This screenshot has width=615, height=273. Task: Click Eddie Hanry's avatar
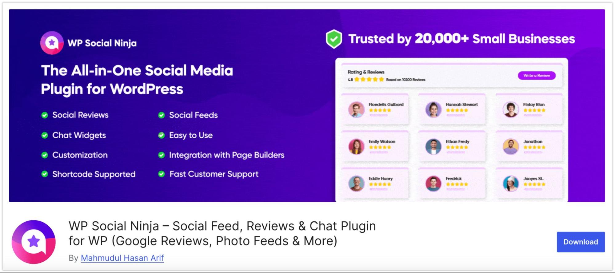click(x=356, y=184)
